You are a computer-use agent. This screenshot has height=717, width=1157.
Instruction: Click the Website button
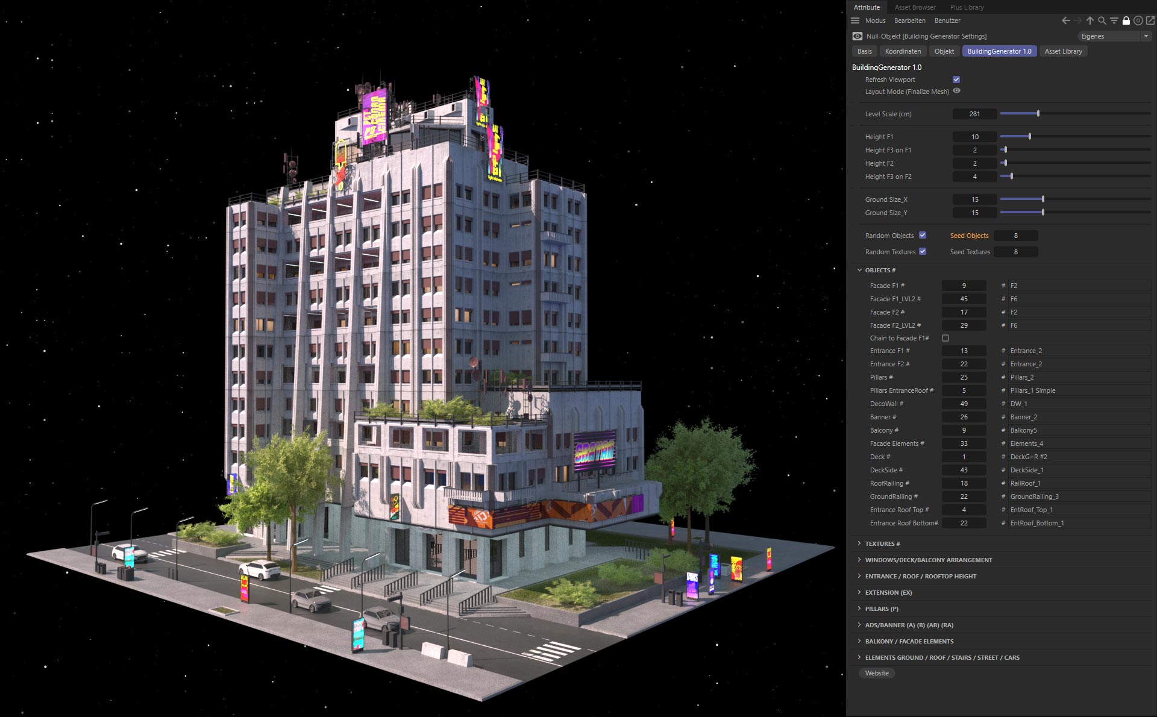point(877,673)
